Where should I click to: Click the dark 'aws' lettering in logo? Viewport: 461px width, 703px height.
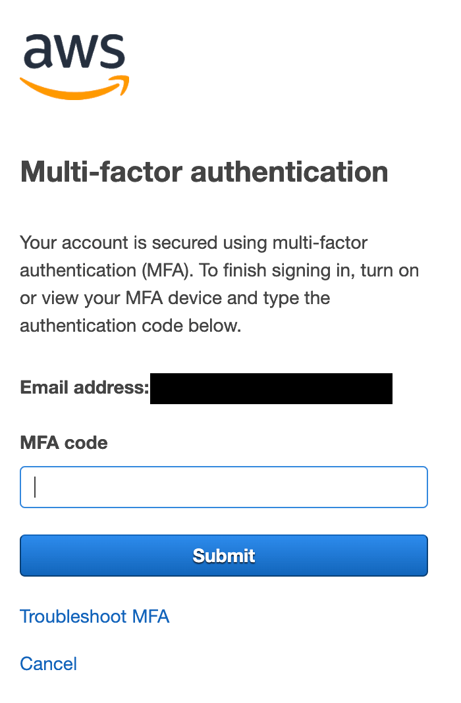click(74, 51)
